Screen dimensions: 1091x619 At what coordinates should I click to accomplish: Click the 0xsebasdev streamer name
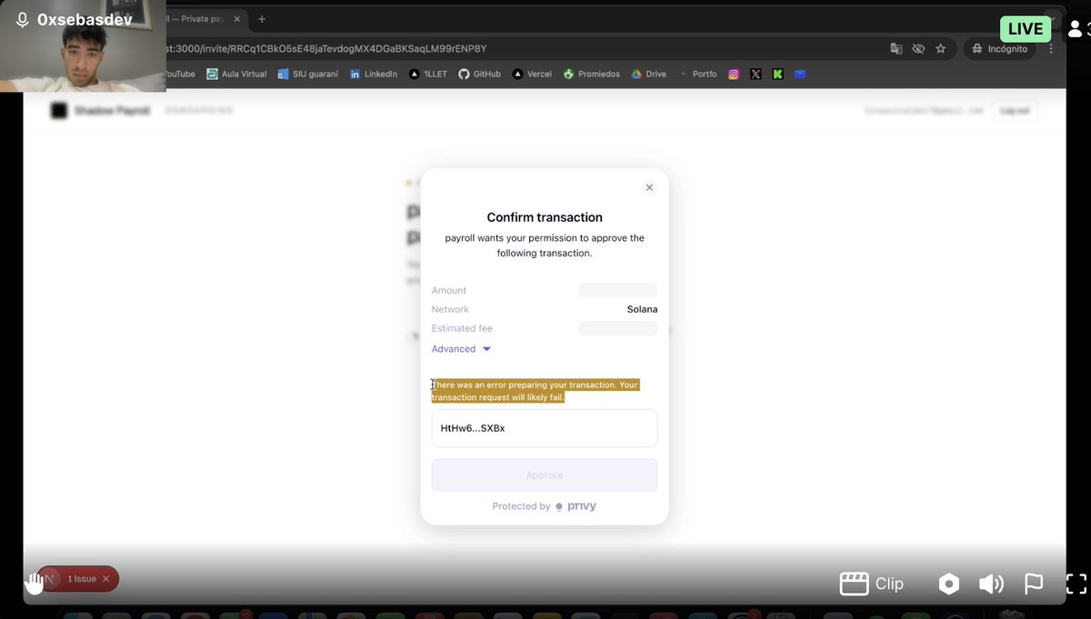83,20
